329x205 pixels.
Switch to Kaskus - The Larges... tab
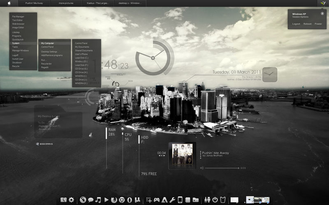click(x=98, y=3)
